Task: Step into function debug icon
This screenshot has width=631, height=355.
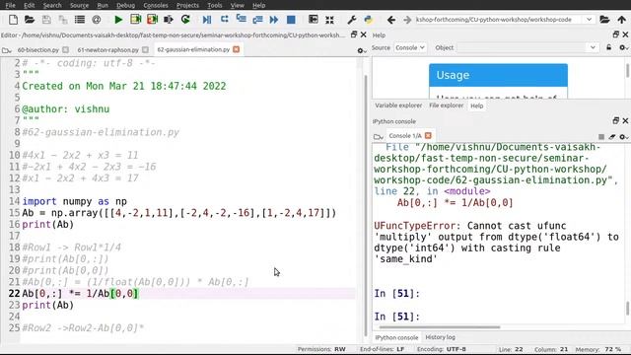Action: click(241, 20)
